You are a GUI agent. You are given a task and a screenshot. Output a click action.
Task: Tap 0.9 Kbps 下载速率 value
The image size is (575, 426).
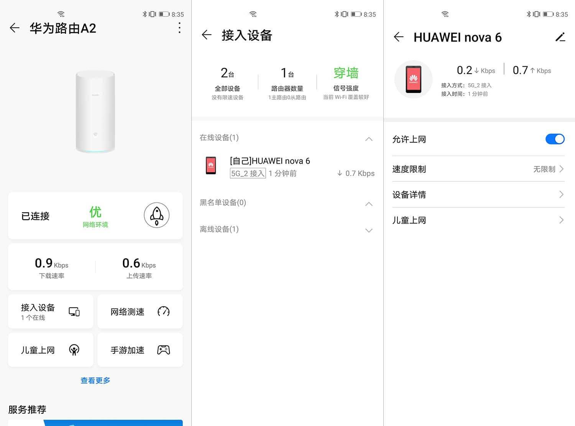pos(51,267)
